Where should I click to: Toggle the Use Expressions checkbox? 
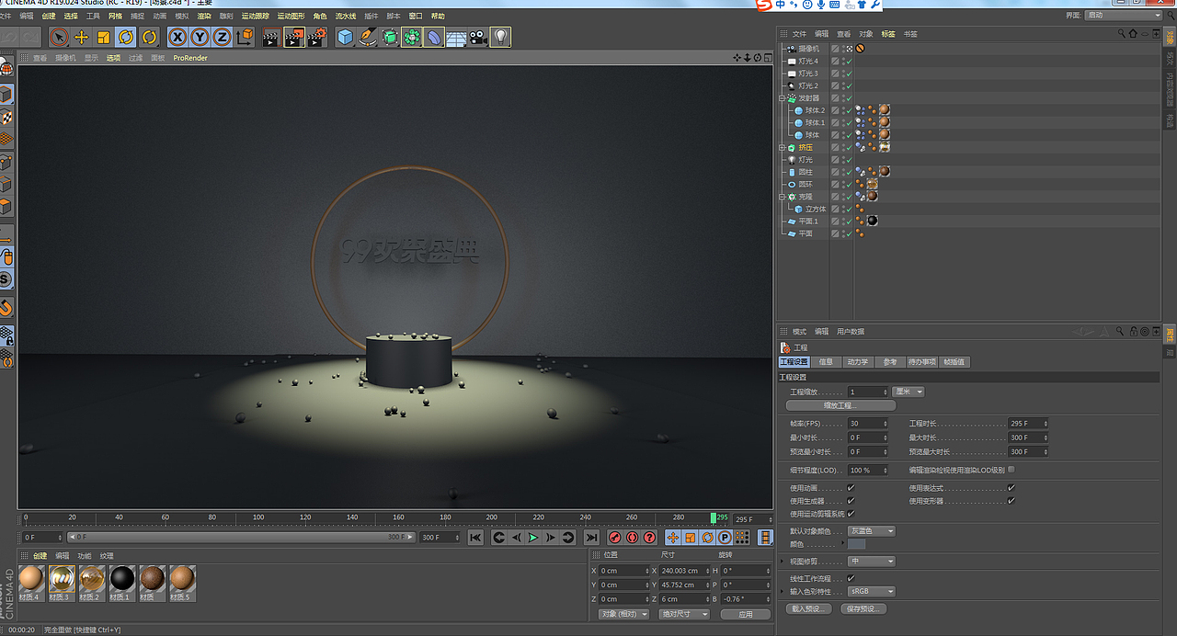tap(1011, 488)
